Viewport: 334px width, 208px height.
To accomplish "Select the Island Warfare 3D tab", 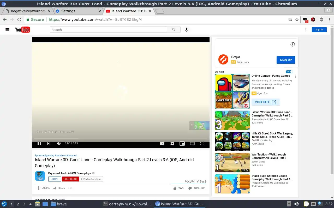I will [128, 11].
